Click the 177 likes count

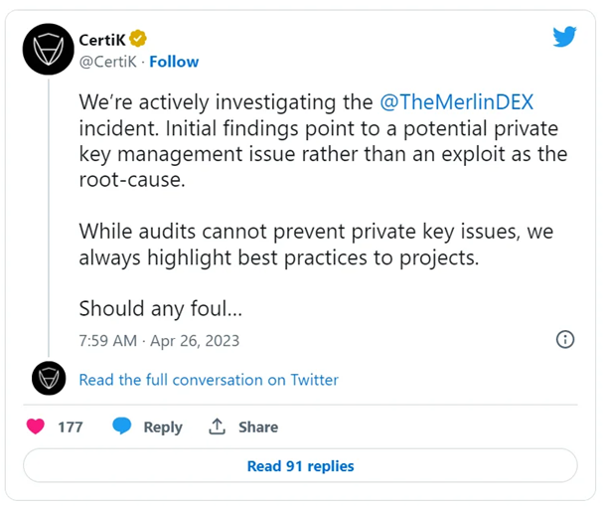click(70, 426)
